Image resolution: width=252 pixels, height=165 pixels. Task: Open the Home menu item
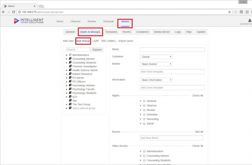[x=60, y=21]
